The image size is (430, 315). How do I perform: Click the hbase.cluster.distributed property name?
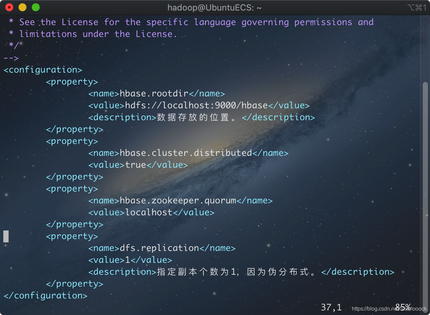186,153
